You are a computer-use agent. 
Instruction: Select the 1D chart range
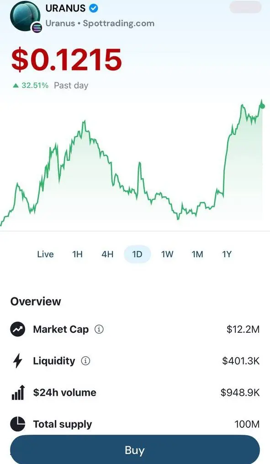coord(138,254)
